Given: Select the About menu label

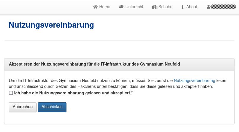Looking at the screenshot, I should click(191, 7).
